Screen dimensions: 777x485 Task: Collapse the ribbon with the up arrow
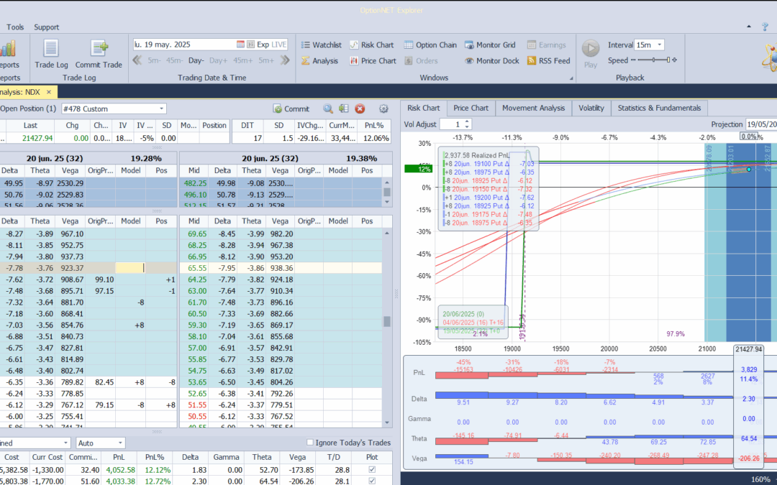point(749,27)
